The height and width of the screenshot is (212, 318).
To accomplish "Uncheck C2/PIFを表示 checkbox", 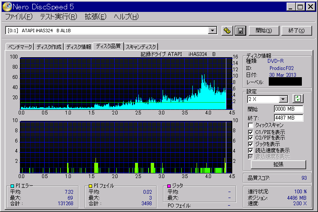I will click(x=250, y=138).
